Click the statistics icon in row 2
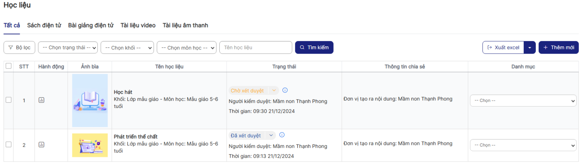 click(41, 145)
